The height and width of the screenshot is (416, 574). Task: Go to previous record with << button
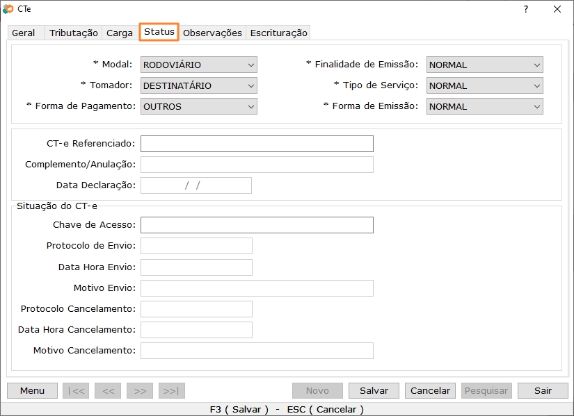[x=108, y=390]
